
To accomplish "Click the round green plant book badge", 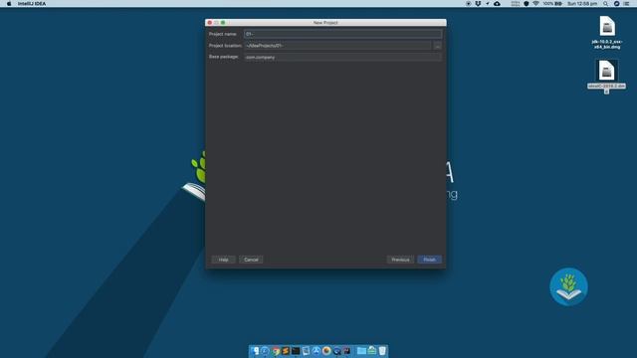I will click(568, 286).
